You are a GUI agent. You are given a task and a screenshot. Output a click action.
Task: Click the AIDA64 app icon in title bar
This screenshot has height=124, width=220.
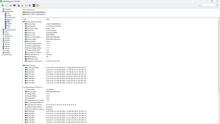click(x=1, y=1)
